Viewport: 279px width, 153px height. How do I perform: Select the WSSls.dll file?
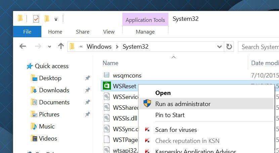[125, 118]
